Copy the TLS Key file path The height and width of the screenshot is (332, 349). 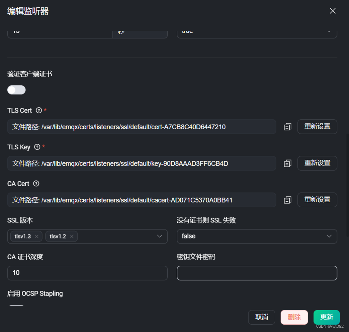point(287,163)
